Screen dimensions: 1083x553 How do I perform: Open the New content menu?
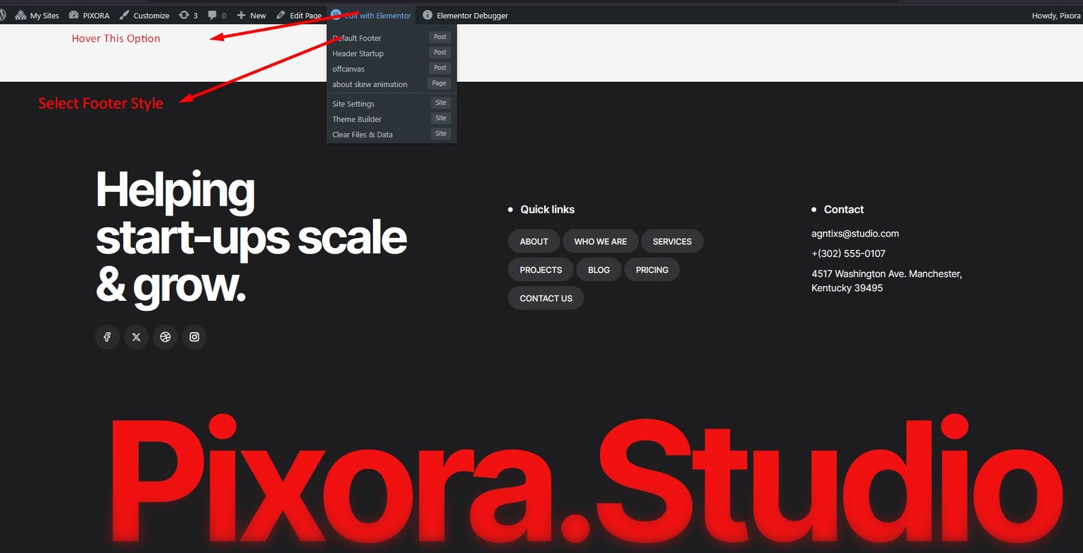pyautogui.click(x=251, y=15)
